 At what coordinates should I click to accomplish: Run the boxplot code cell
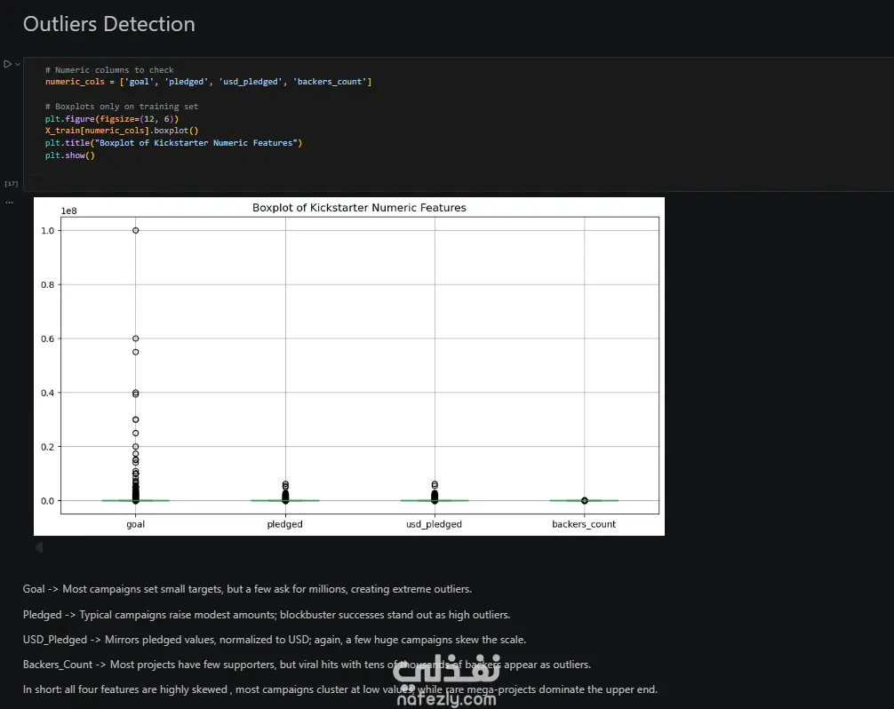(7, 64)
